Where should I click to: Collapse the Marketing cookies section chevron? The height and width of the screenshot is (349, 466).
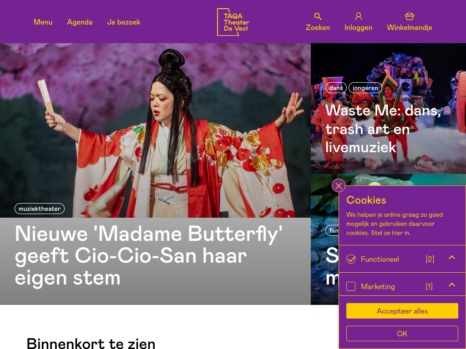[x=452, y=285]
